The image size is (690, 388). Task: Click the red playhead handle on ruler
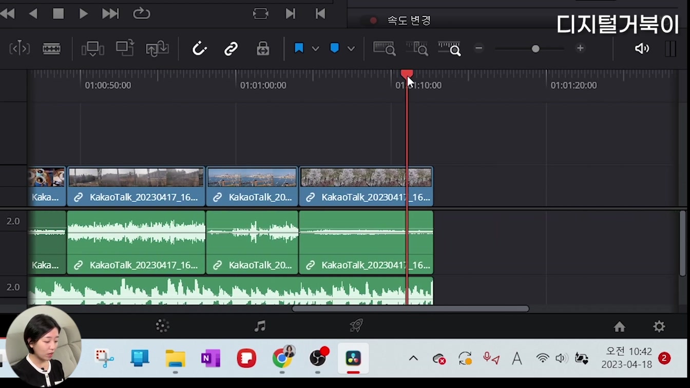pos(407,74)
